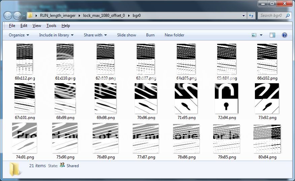Open the Tools menu
The width and height of the screenshot is (295, 181).
click(51, 26)
